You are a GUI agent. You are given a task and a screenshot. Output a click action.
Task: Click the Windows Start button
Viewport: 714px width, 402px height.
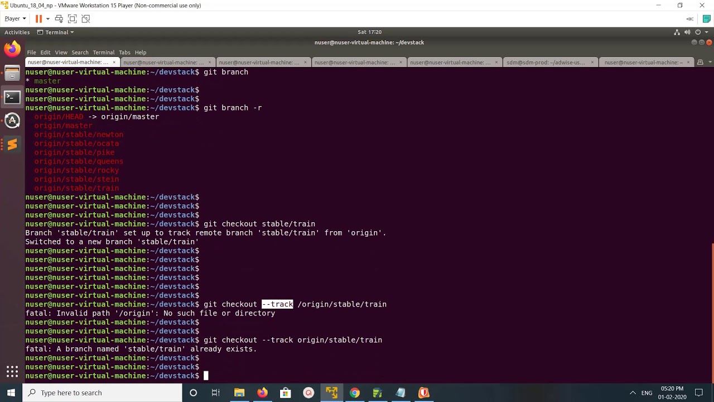11,393
